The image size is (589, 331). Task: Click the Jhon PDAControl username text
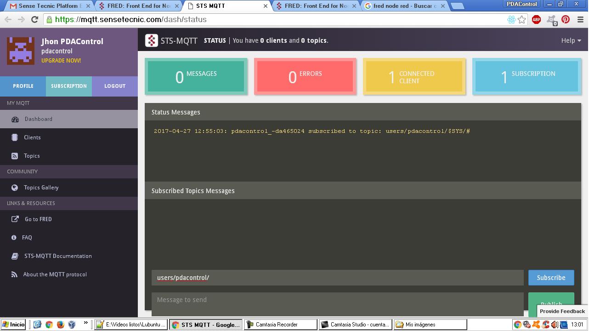click(x=72, y=41)
